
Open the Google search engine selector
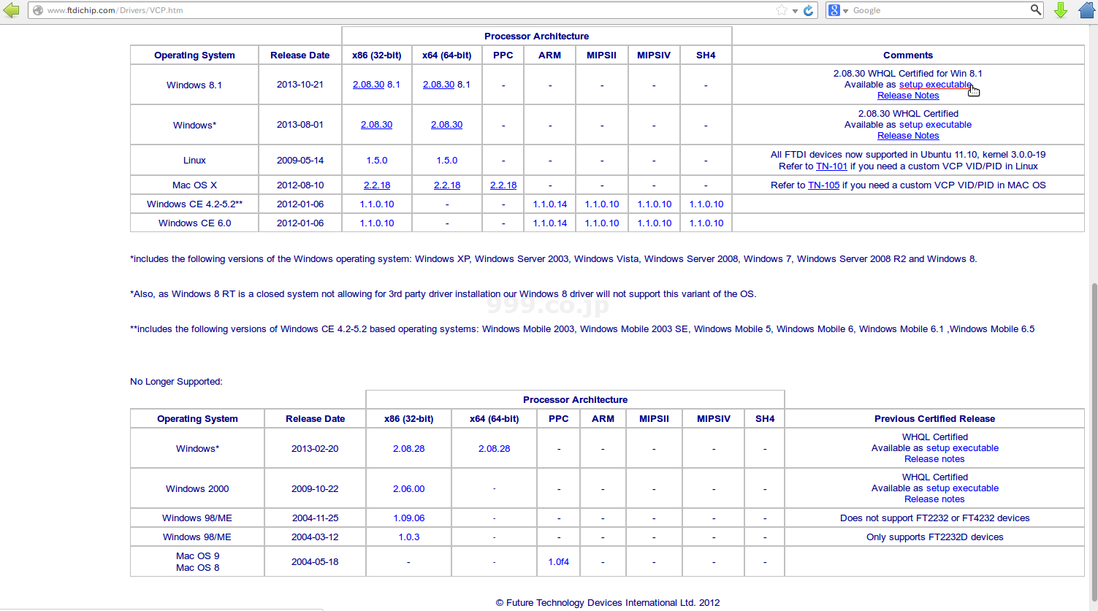point(838,10)
